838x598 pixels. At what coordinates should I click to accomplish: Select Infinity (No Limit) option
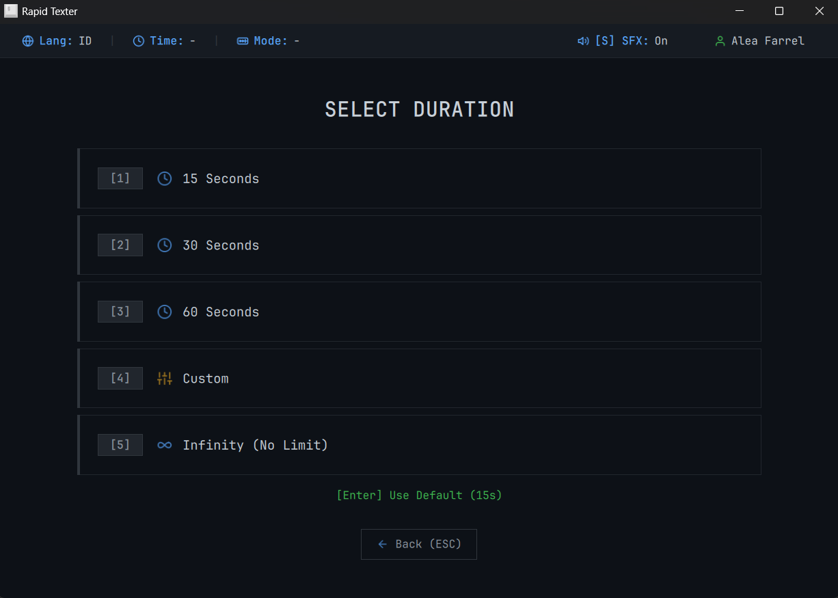419,445
